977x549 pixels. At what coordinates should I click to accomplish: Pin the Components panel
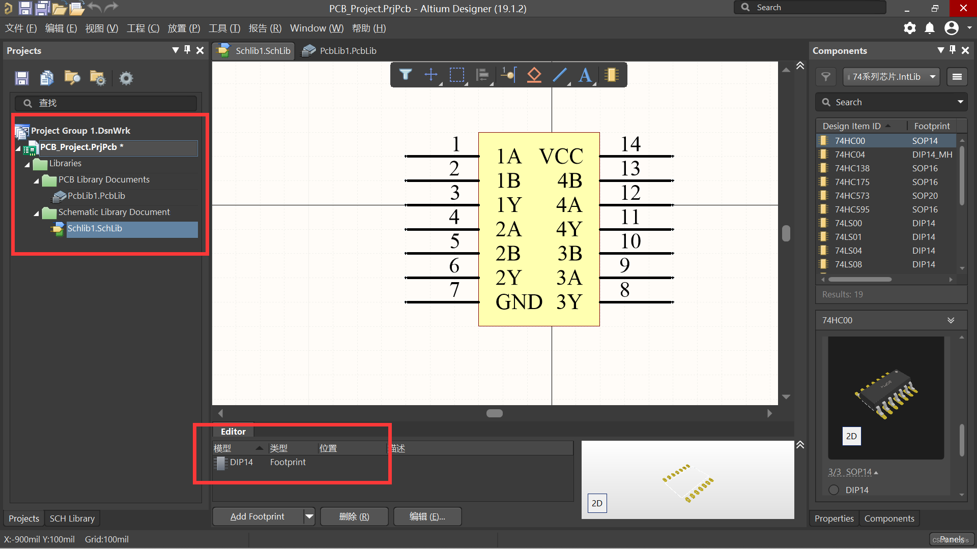point(953,50)
